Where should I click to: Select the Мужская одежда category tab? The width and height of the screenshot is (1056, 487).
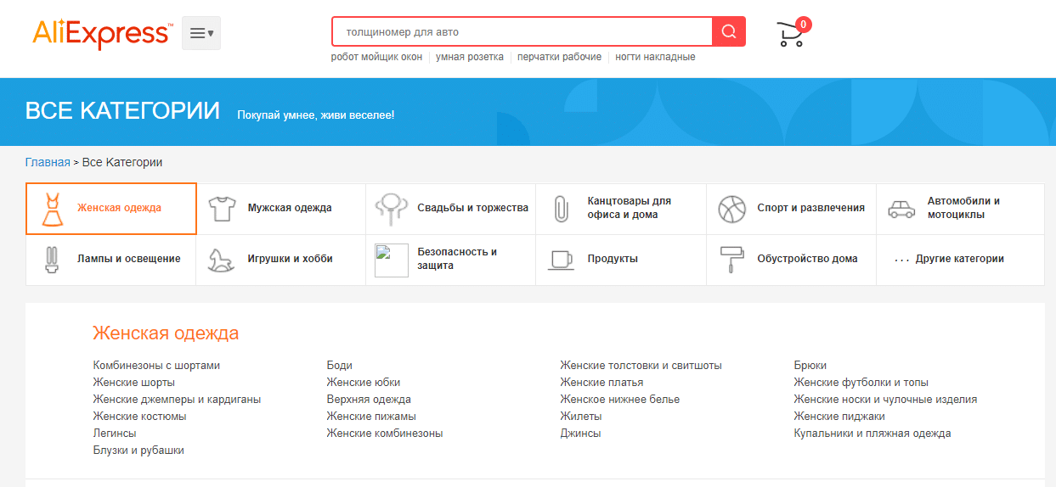pyautogui.click(x=281, y=209)
